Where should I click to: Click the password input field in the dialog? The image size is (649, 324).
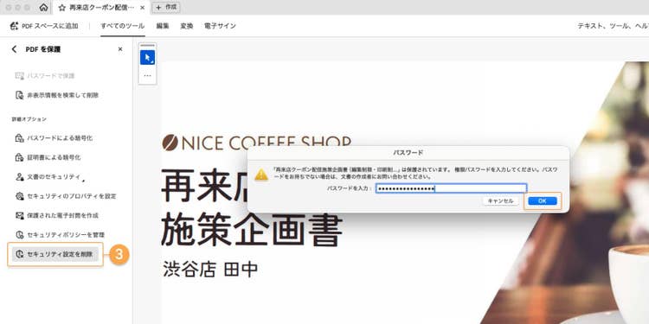pyautogui.click(x=451, y=188)
